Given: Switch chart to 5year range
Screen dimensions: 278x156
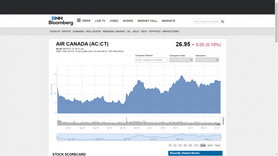Looking at the screenshot, I should [217, 145].
